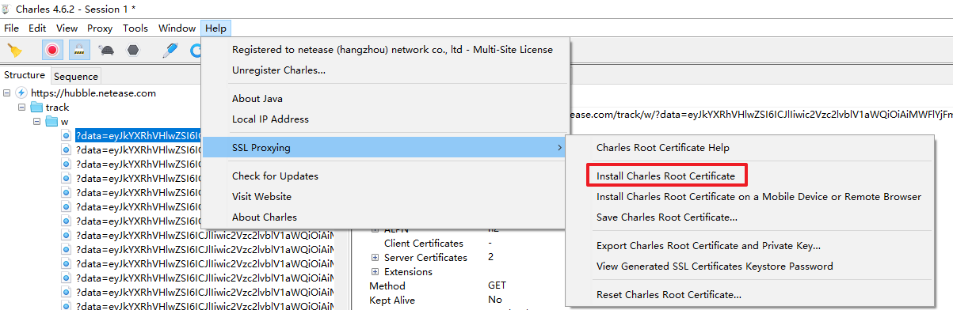Toggle the SSL Proxying toolbar icon
953x310 pixels.
[79, 51]
